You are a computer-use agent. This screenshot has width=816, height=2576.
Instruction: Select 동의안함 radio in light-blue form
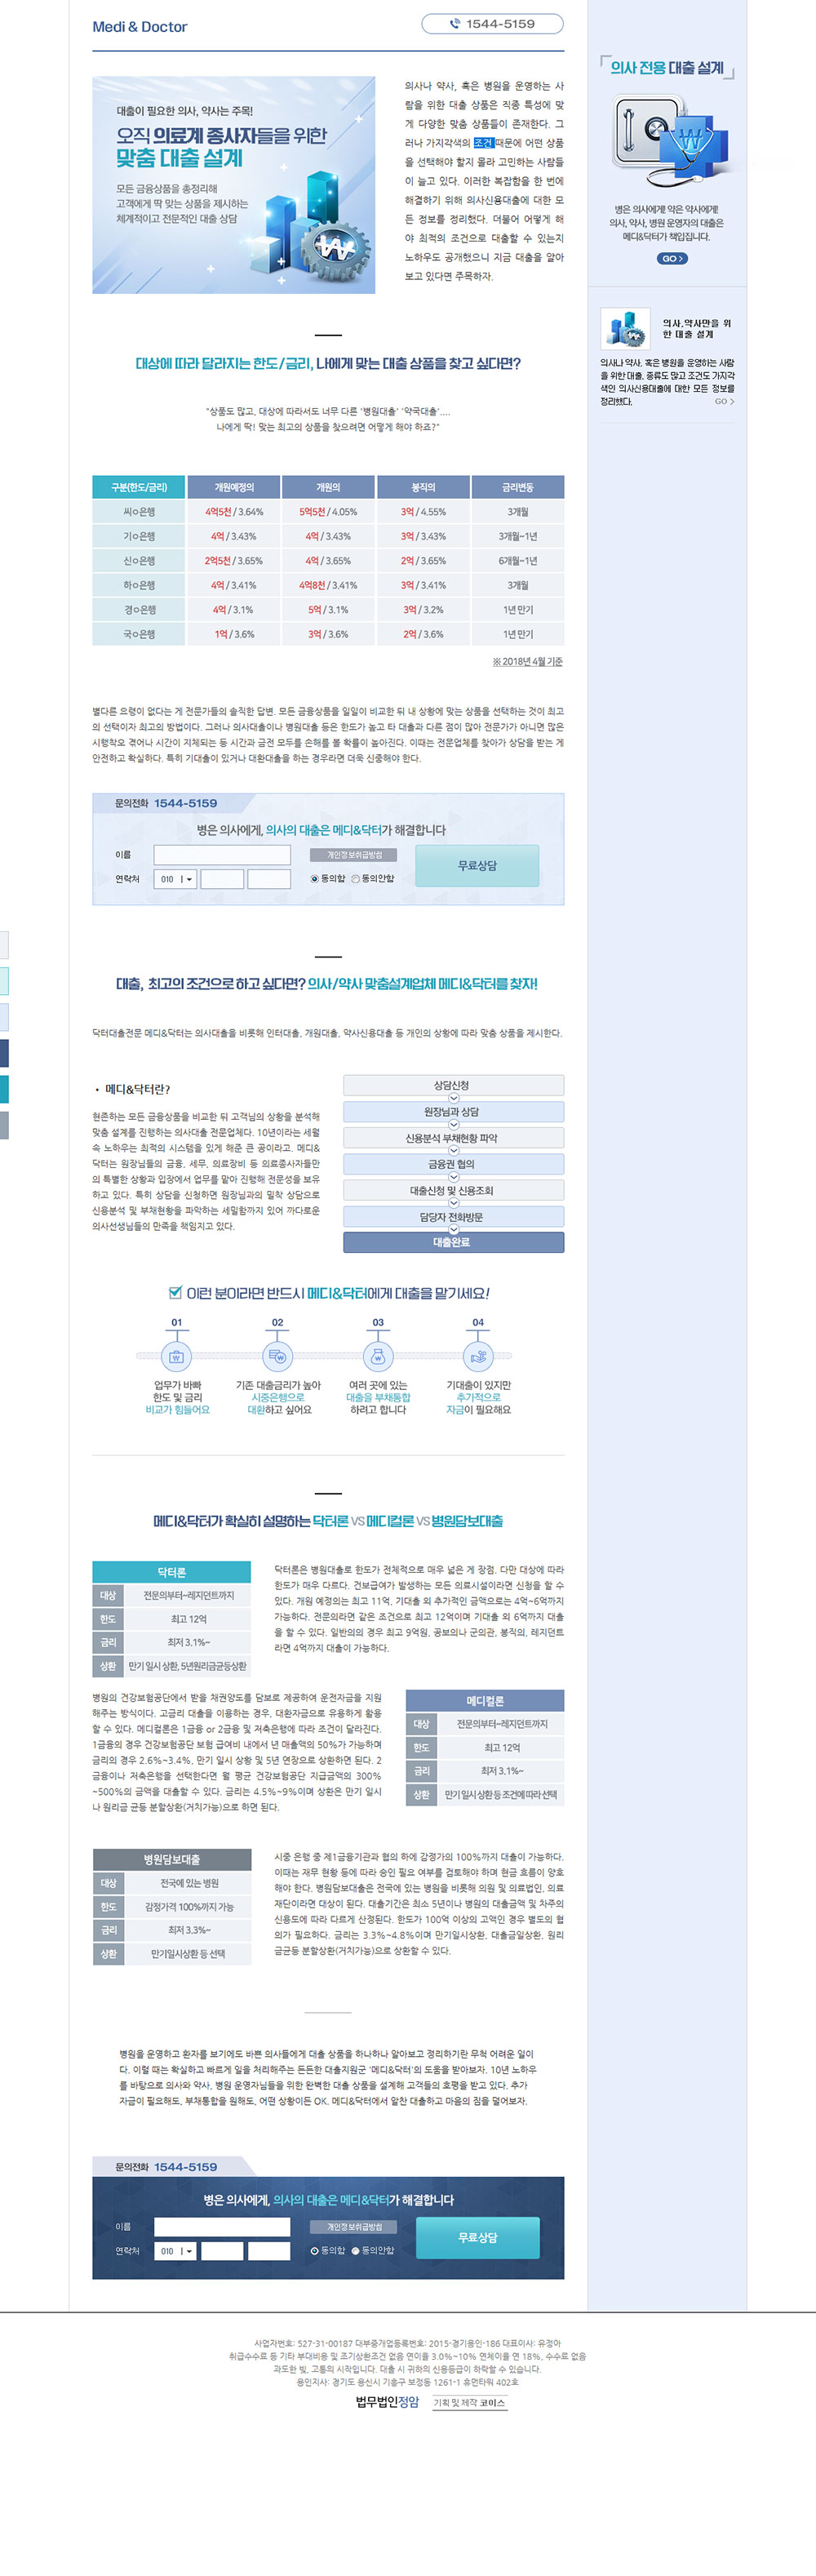(x=355, y=879)
